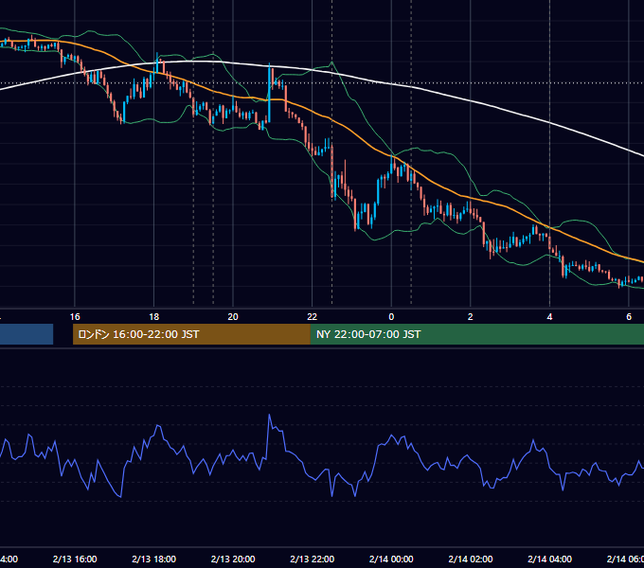This screenshot has height=568, width=644.
Task: Click the '0' hour label on upper time axis
Action: click(391, 317)
